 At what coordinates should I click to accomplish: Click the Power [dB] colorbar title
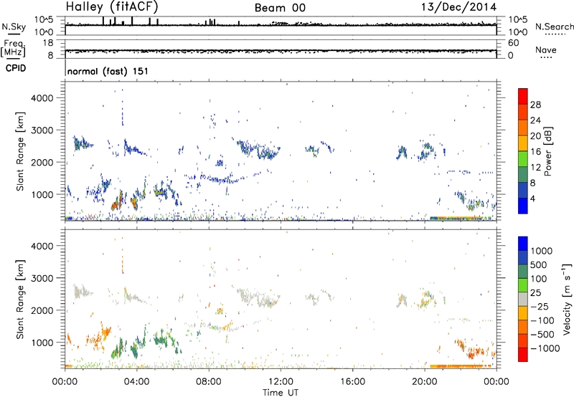(x=547, y=151)
